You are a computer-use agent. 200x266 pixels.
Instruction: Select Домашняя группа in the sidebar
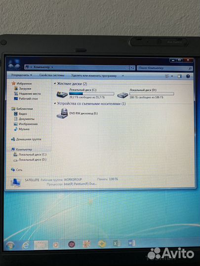(29, 139)
